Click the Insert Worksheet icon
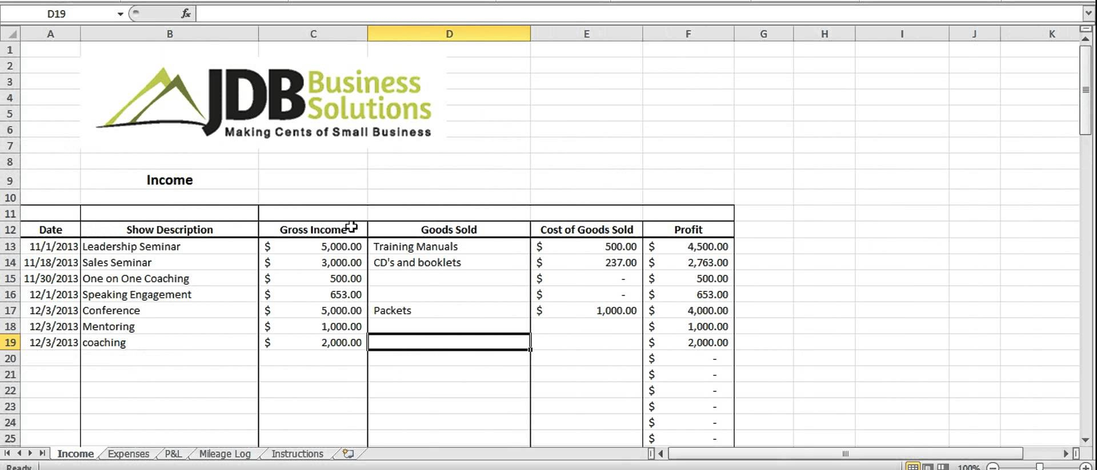Image resolution: width=1097 pixels, height=470 pixels. [x=348, y=453]
